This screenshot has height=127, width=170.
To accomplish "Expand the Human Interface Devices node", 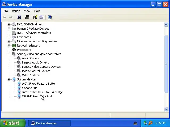I will pos(9,29).
